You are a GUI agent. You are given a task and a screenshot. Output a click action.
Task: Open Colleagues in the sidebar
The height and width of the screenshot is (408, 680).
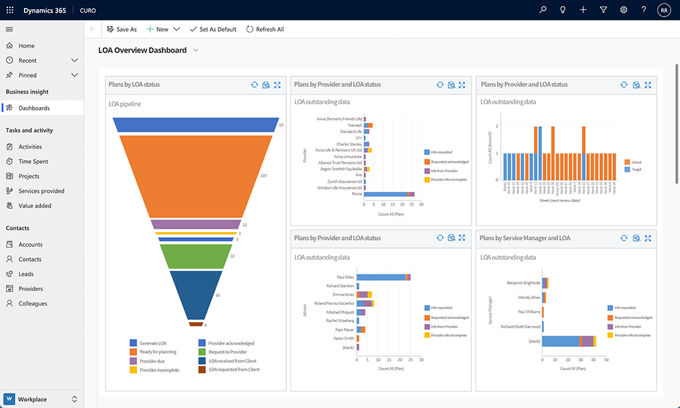point(42,304)
